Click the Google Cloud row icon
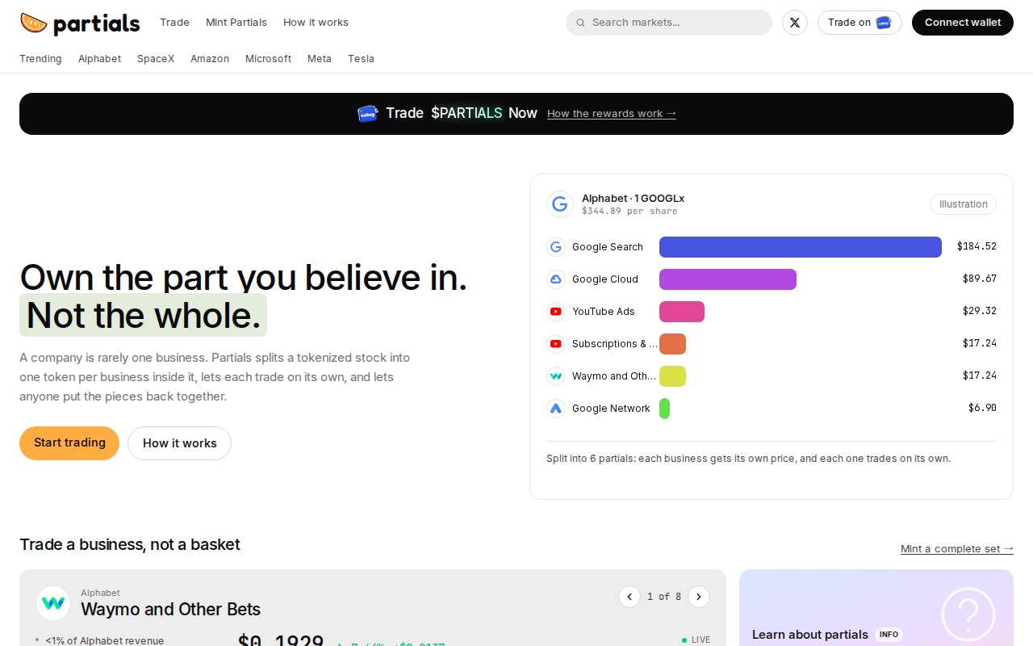 556,279
